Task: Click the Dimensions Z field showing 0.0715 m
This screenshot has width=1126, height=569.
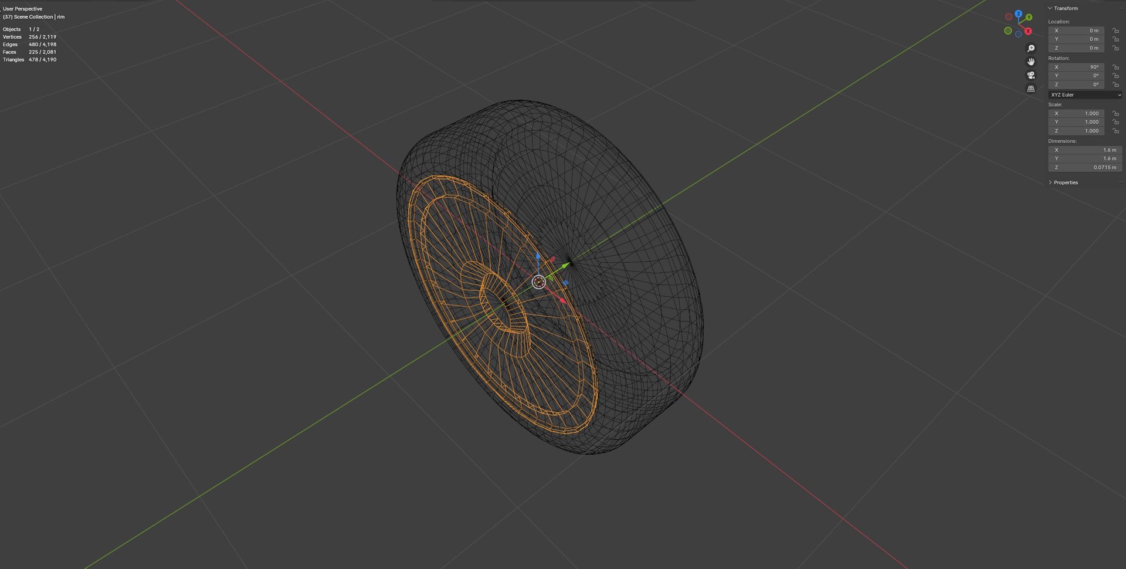Action: point(1085,167)
